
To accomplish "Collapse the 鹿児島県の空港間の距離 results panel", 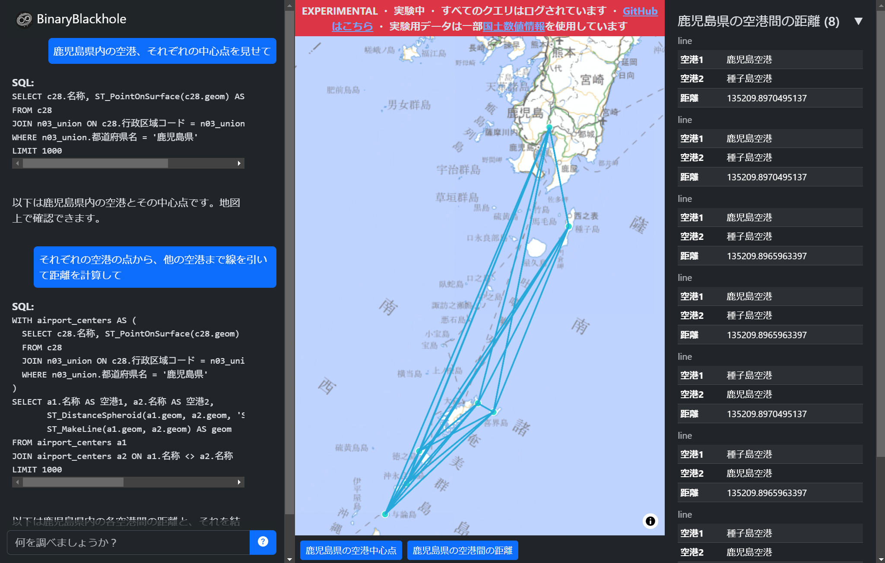I will (x=859, y=20).
